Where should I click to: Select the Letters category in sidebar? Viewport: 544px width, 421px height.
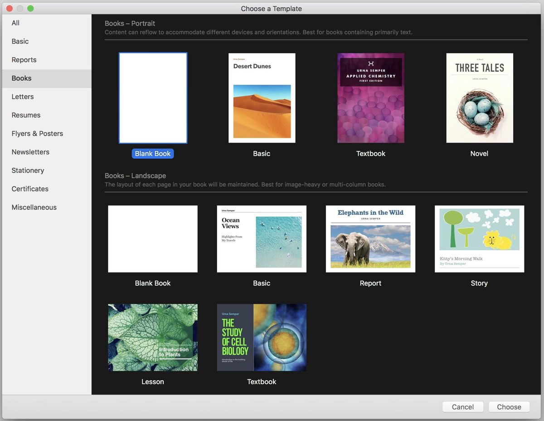(x=22, y=96)
